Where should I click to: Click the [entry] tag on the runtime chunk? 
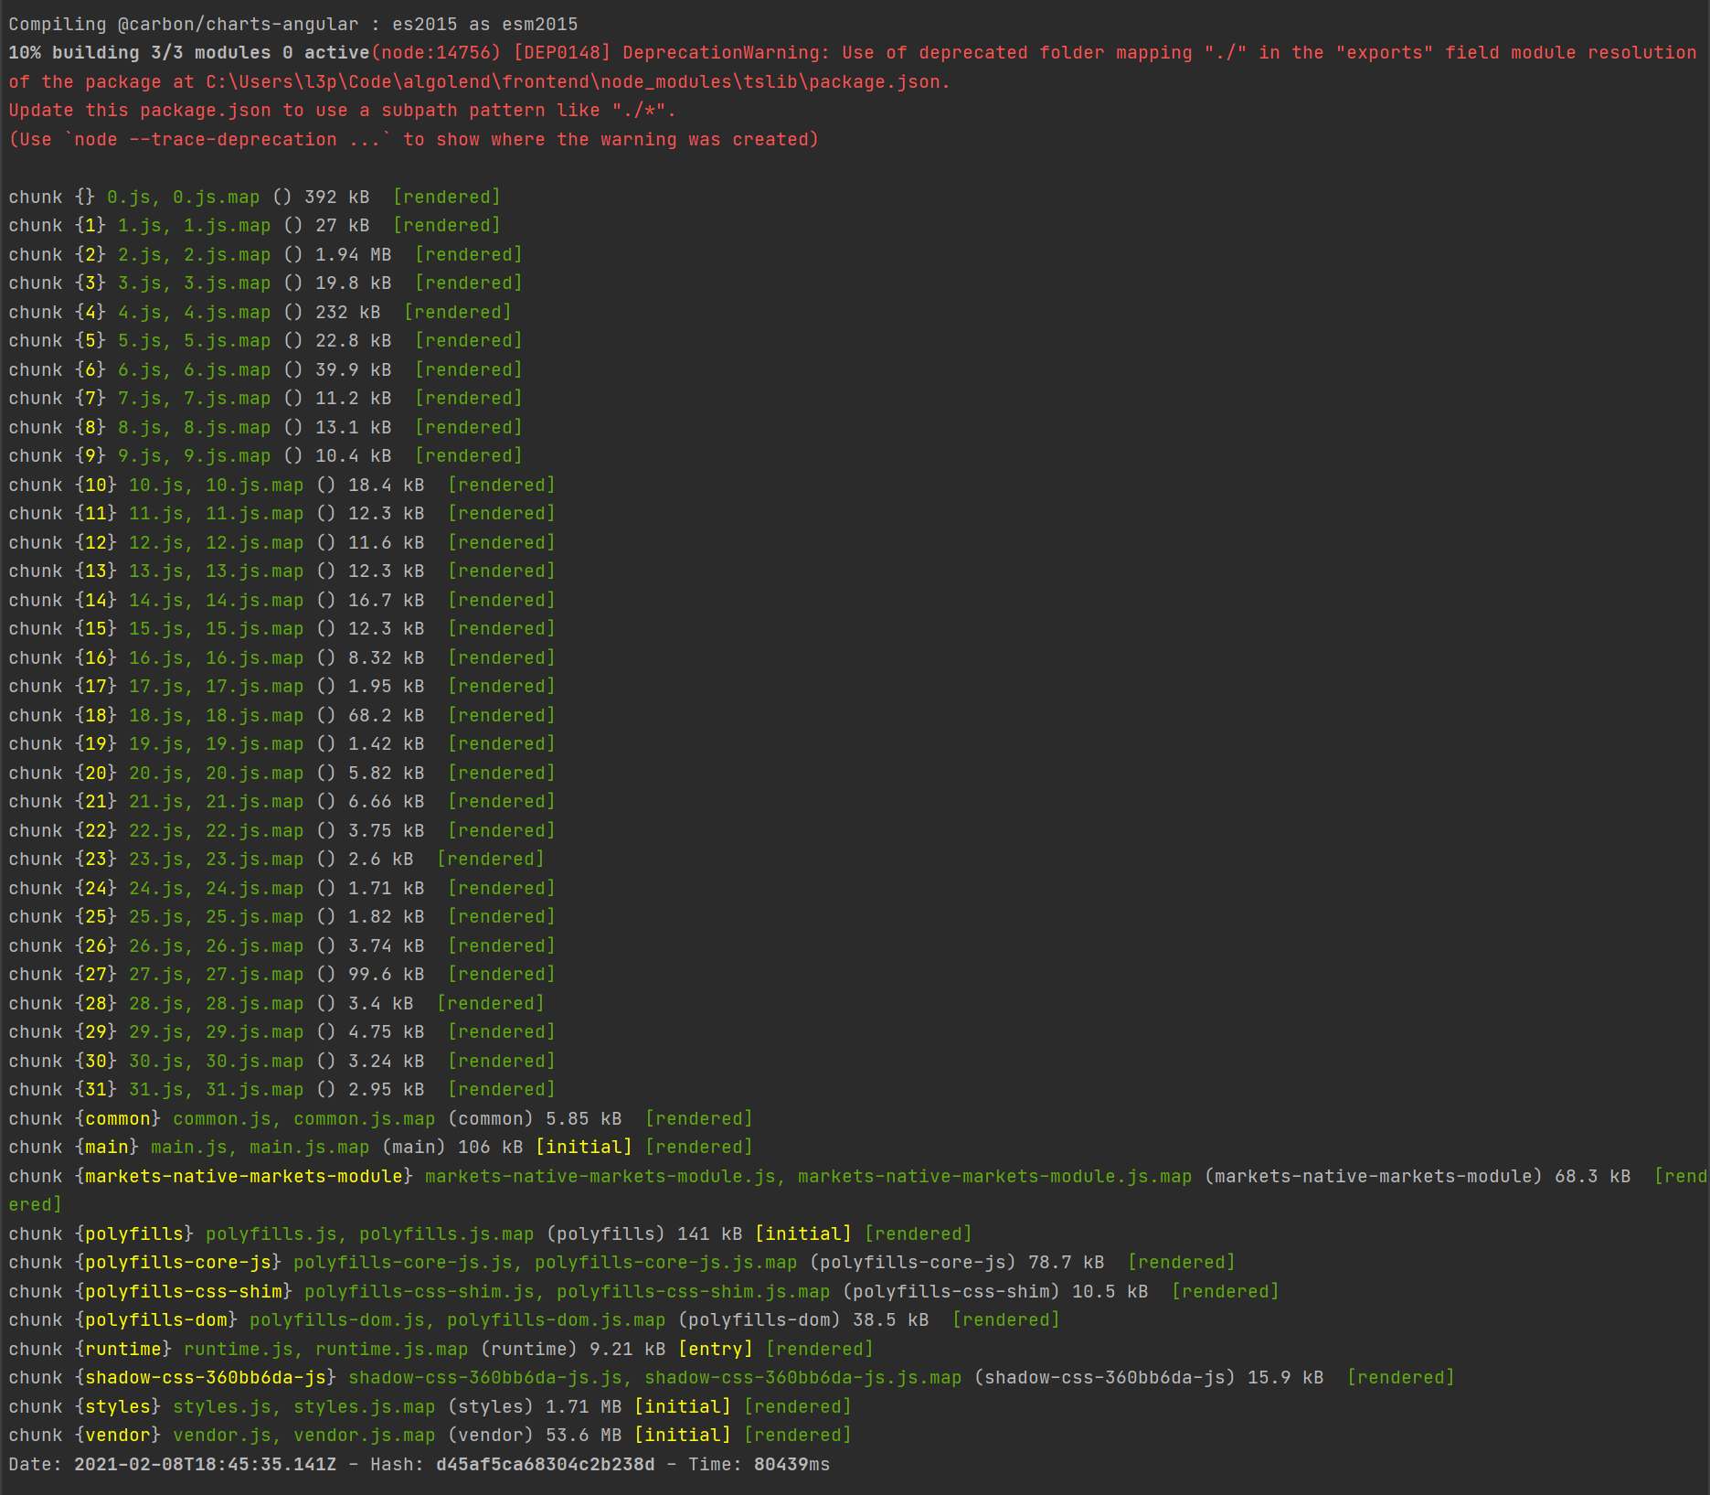tap(717, 1349)
